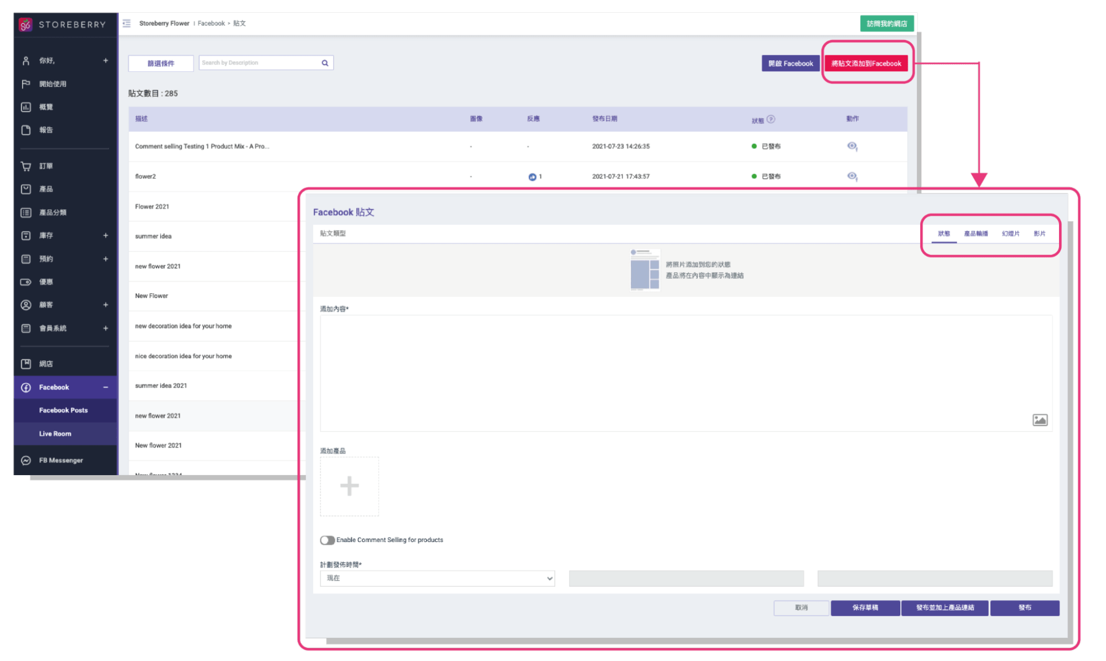Image resolution: width=1106 pixels, height=661 pixels.
Task: Select the 狀態 post type tab
Action: click(943, 234)
